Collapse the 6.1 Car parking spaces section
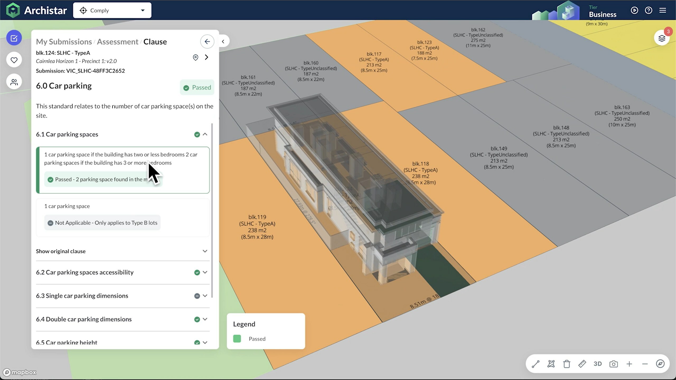Image resolution: width=676 pixels, height=380 pixels. pos(205,134)
